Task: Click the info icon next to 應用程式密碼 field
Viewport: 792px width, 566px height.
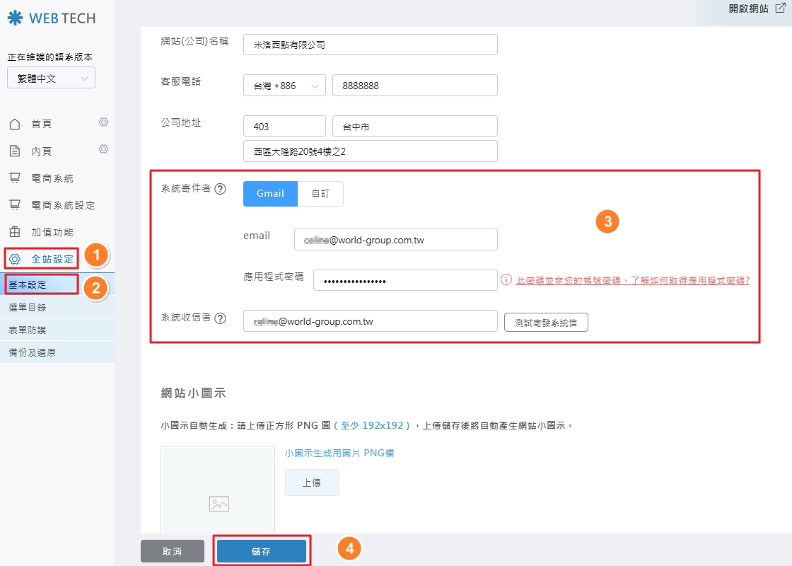Action: [505, 279]
